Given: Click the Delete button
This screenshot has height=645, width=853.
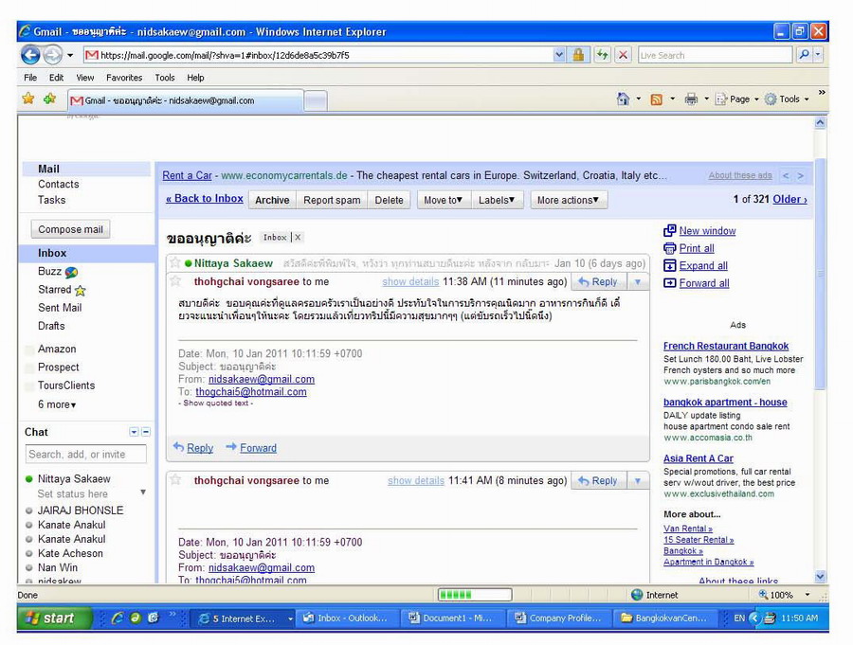Looking at the screenshot, I should point(389,200).
